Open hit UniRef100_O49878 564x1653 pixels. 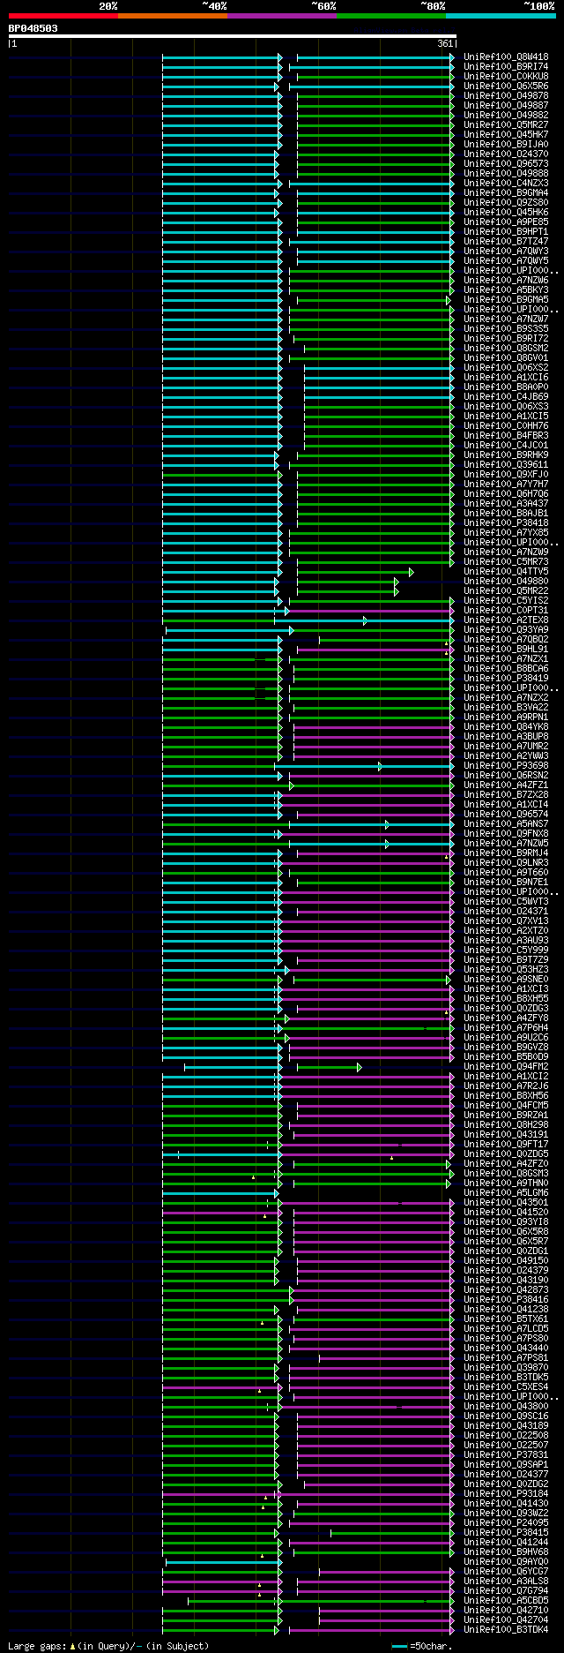pos(506,96)
